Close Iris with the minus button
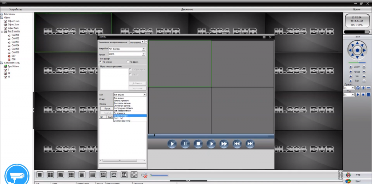This screenshot has width=372, height=184. tap(364, 76)
